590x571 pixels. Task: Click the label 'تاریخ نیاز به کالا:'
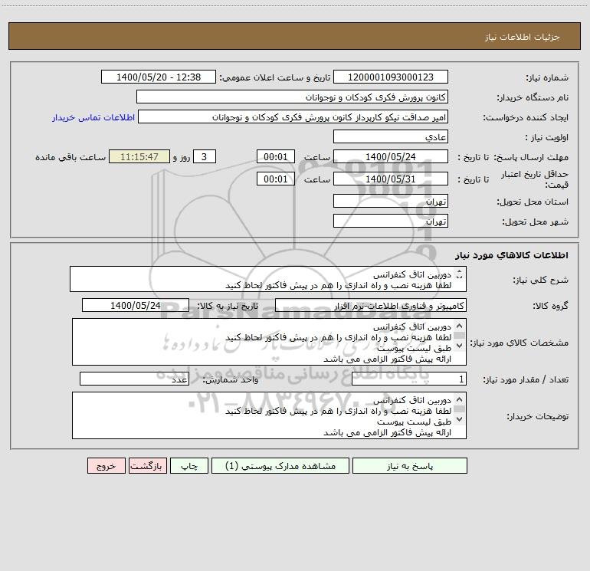(x=228, y=306)
